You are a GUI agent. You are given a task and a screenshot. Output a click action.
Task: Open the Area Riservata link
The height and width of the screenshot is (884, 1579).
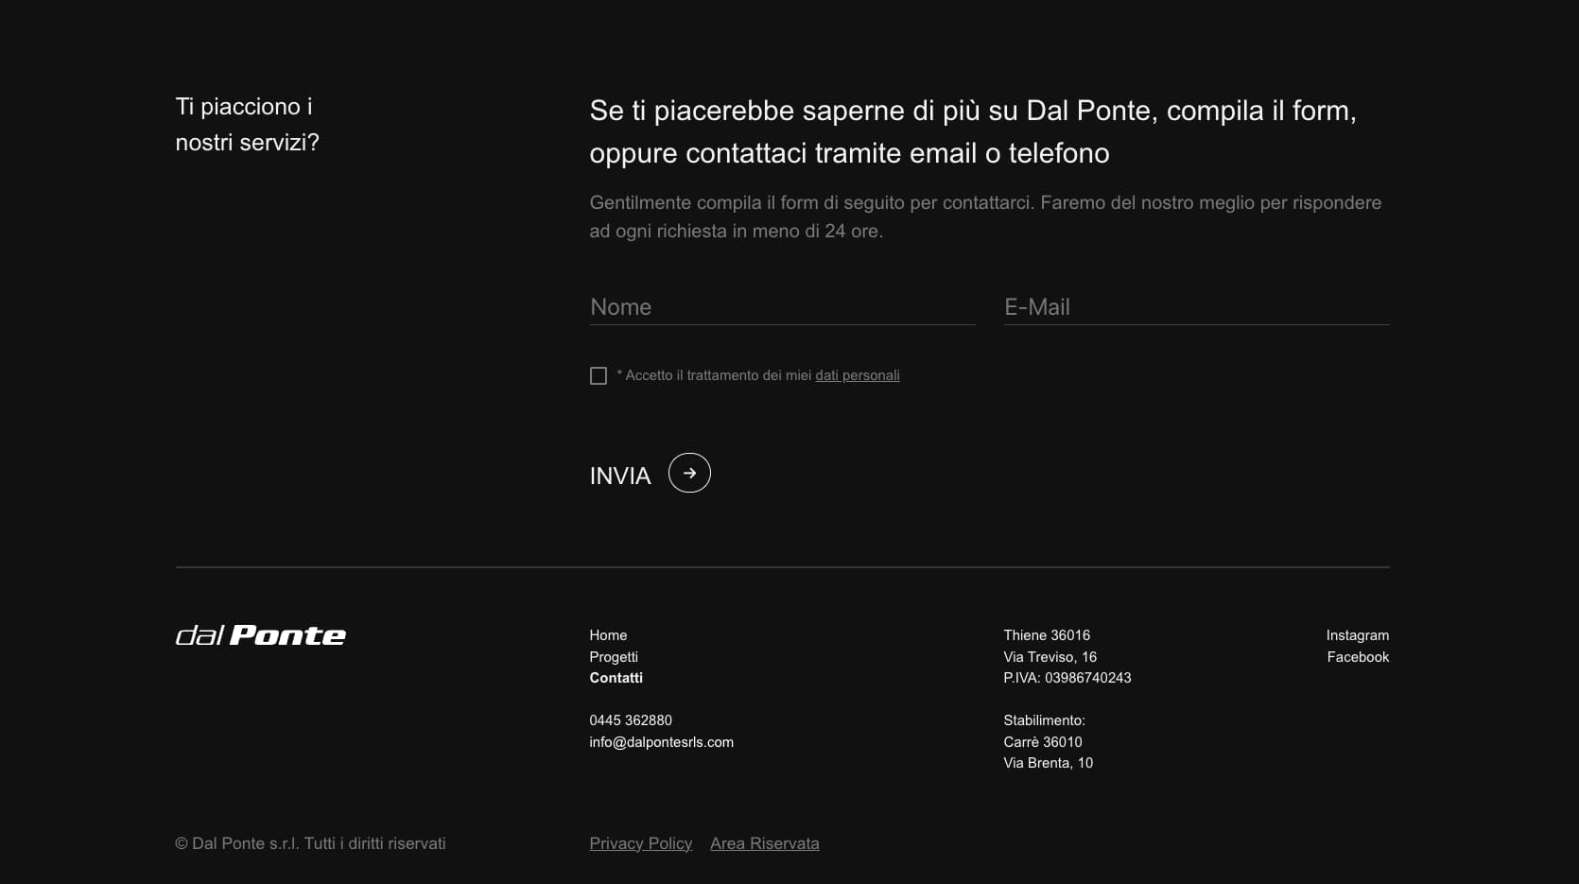765,843
